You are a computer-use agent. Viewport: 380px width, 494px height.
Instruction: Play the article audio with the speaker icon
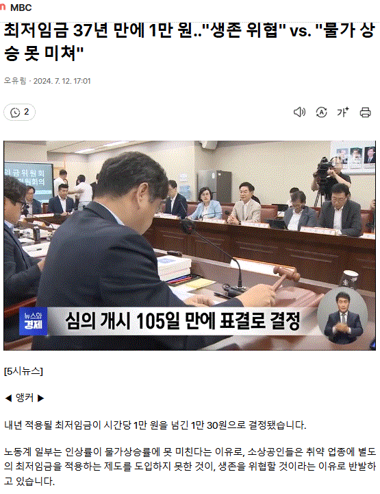299,112
